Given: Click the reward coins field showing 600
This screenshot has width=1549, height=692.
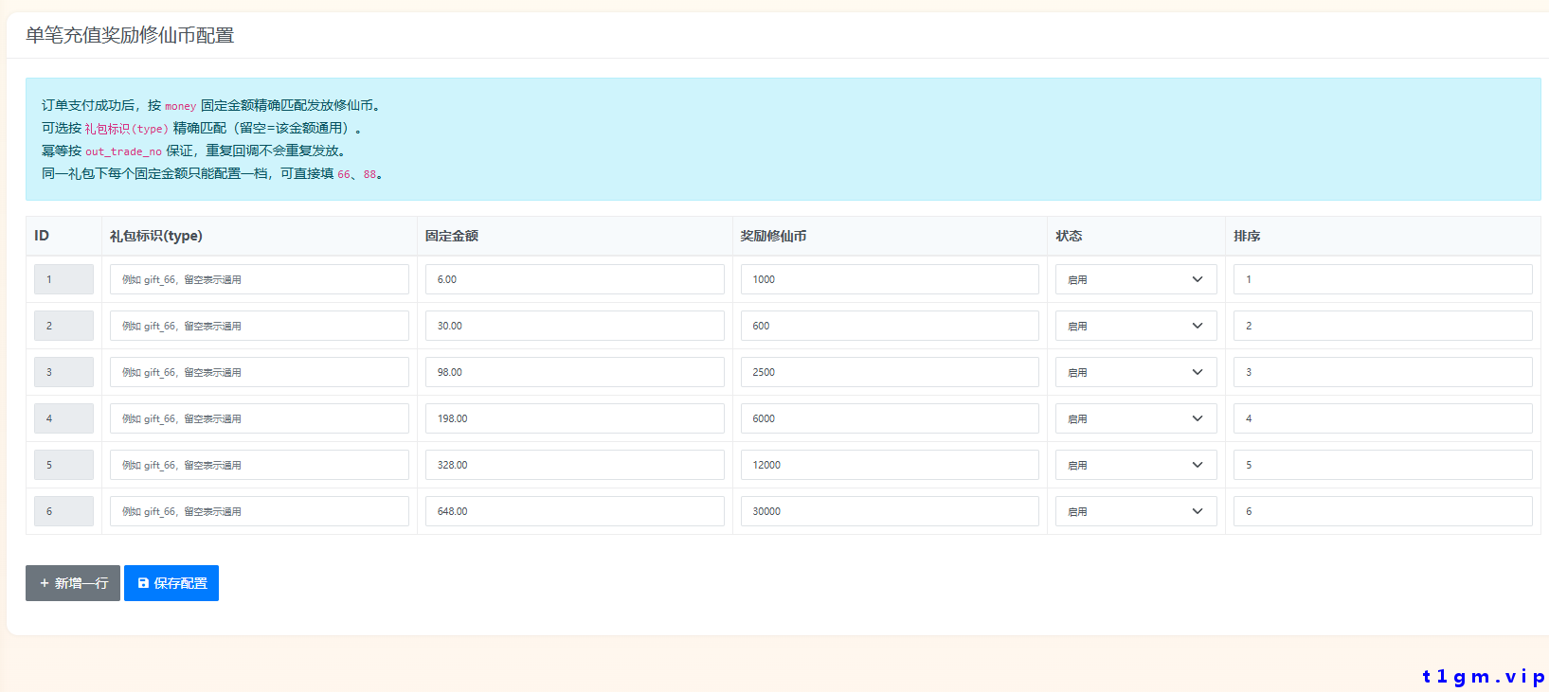Looking at the screenshot, I should pyautogui.click(x=890, y=326).
